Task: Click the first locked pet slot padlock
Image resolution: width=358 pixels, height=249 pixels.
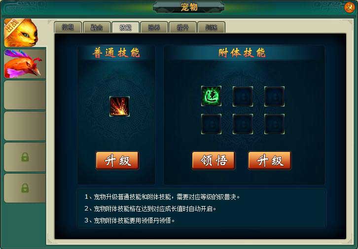Action: [x=25, y=157]
